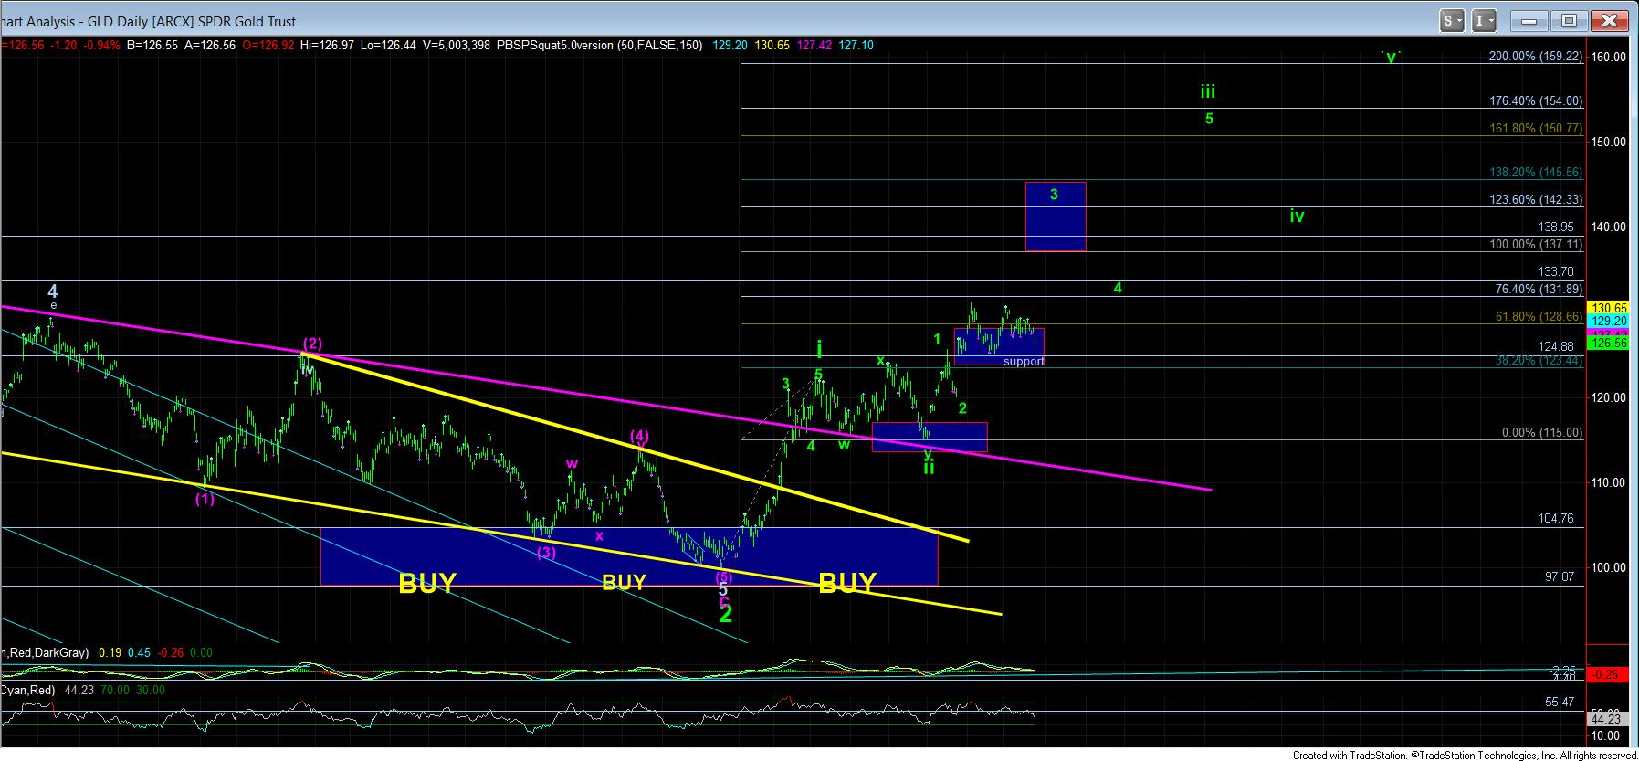This screenshot has width=1639, height=761.
Task: Select the 161.80% (150.77) Fibonacci label
Action: click(x=1536, y=128)
